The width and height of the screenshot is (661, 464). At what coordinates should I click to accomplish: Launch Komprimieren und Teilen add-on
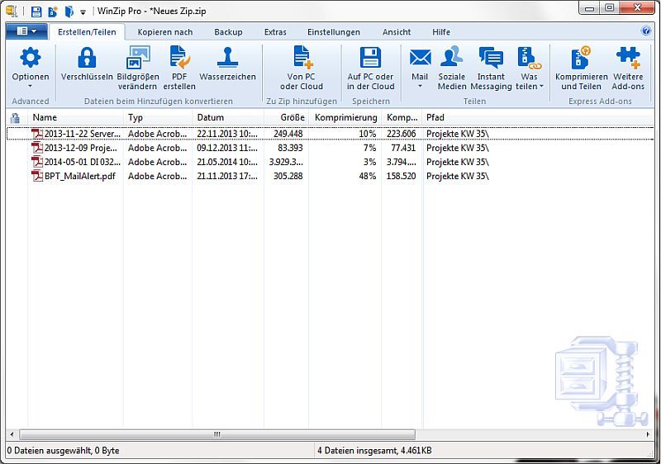point(581,58)
